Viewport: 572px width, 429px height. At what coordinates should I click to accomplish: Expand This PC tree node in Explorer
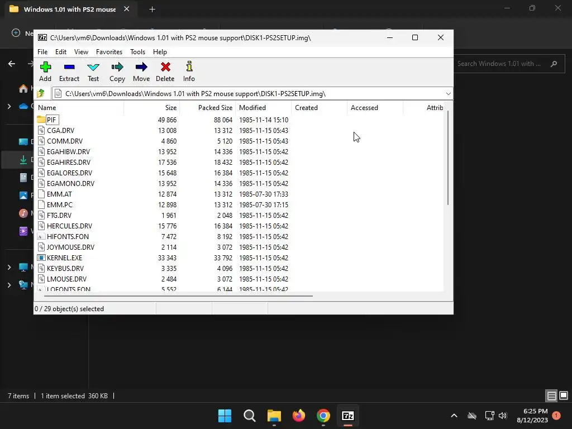[x=9, y=268]
